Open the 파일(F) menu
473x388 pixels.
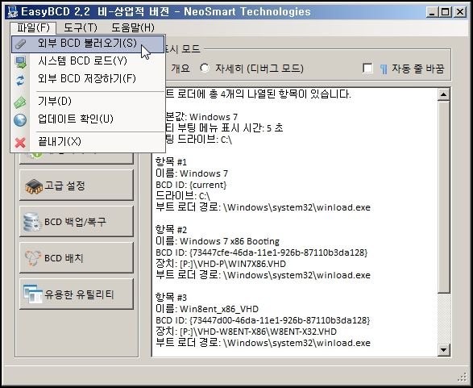click(x=33, y=27)
